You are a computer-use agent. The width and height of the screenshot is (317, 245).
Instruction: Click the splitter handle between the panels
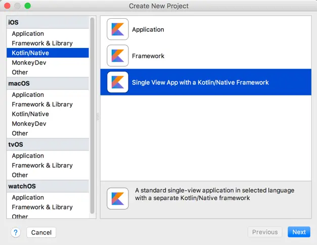[x=98, y=117]
